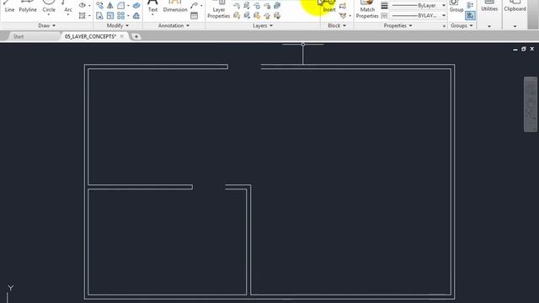Turn all layers on
Image resolution: width=539 pixels, height=303 pixels.
[x=237, y=15]
